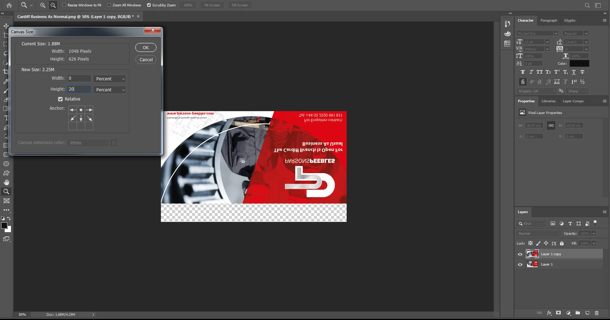Switch to the Libraries tab
Image resolution: width=610 pixels, height=320 pixels.
(548, 101)
